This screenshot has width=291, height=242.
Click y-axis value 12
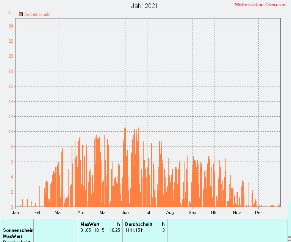[11, 117]
